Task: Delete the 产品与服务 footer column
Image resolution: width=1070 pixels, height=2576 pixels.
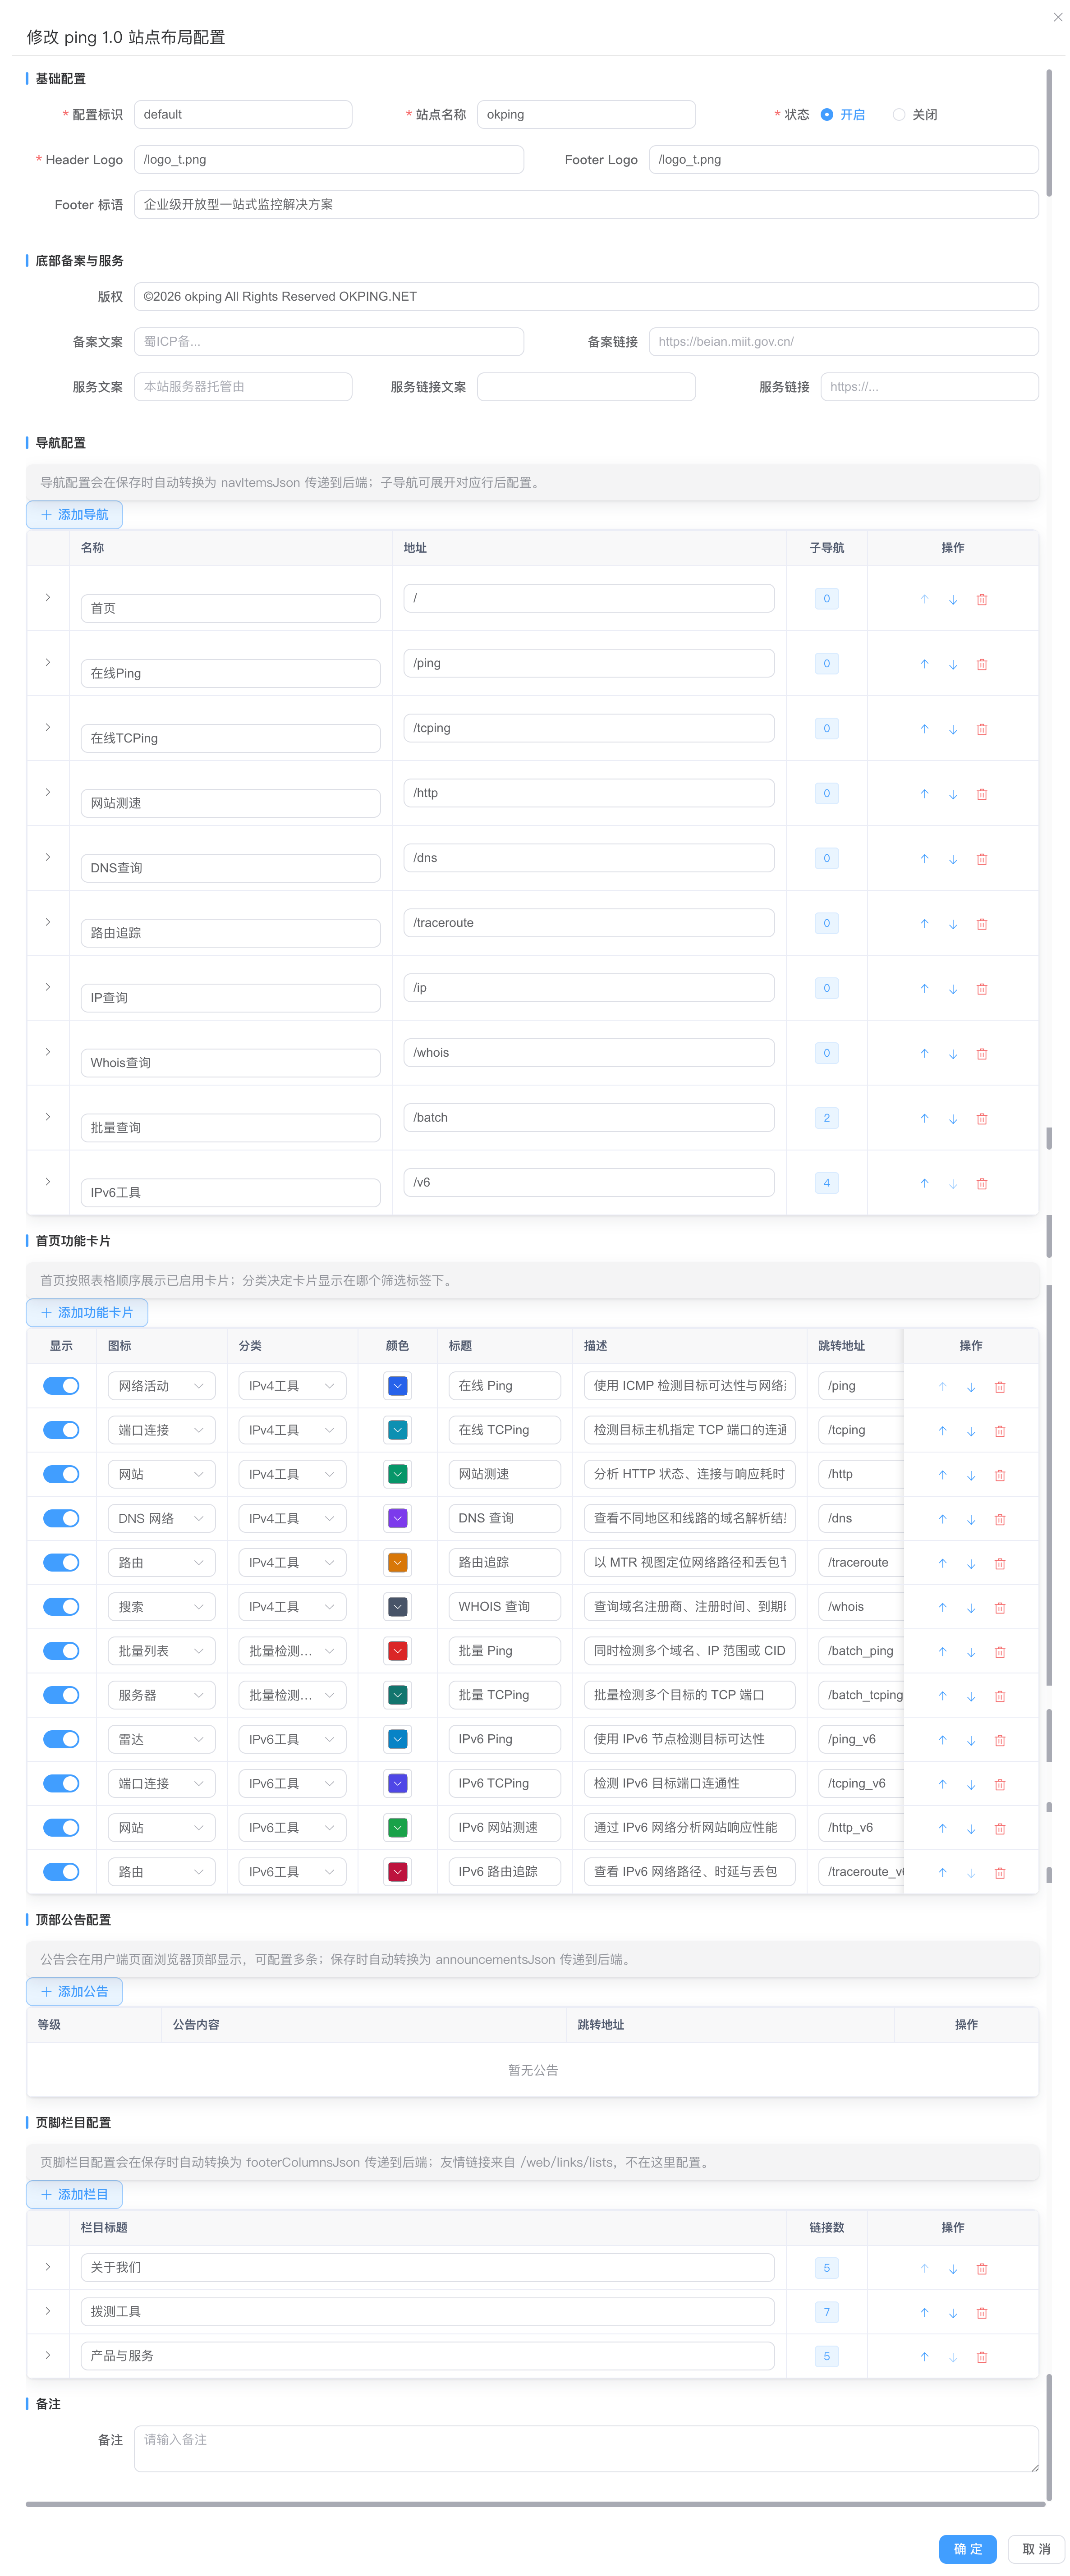Action: [981, 2357]
